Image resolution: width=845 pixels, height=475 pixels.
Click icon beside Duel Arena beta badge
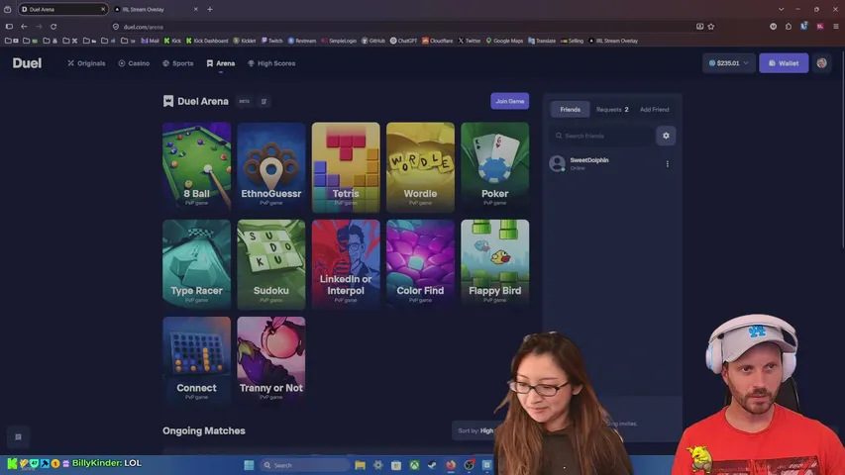pos(264,101)
